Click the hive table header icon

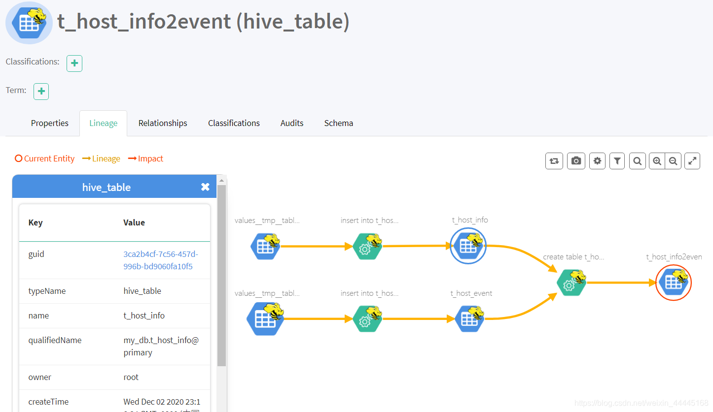click(x=29, y=23)
